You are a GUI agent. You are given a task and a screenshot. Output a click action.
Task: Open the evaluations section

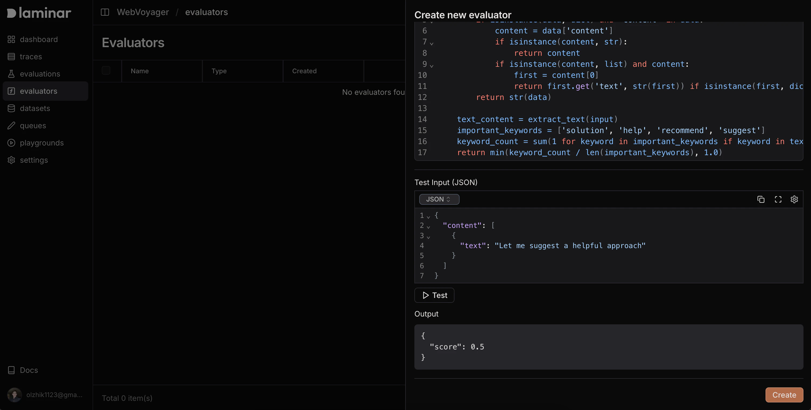(x=40, y=74)
